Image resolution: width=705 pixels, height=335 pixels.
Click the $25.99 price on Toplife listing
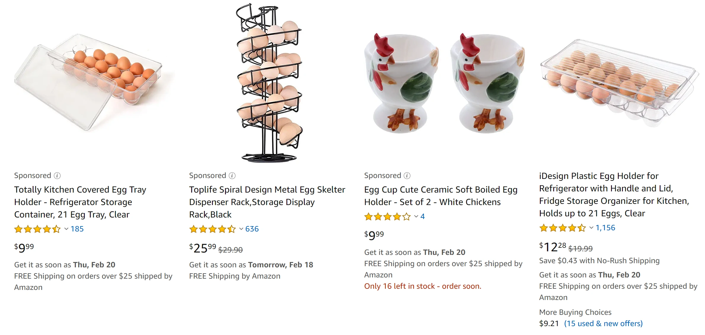[203, 248]
